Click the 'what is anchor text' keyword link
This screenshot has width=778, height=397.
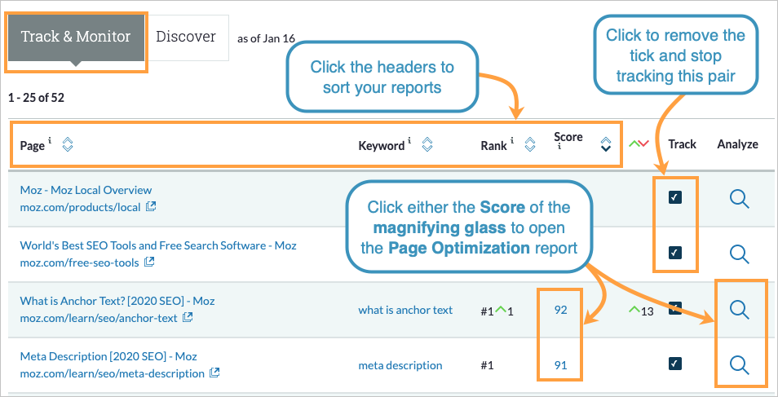click(405, 310)
